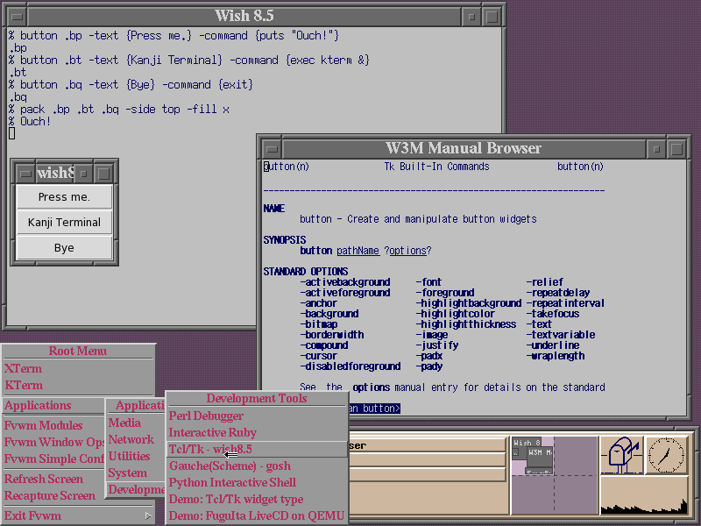The width and height of the screenshot is (701, 526).
Task: Open window menu of Wish 8.5 console
Action: [x=18, y=16]
